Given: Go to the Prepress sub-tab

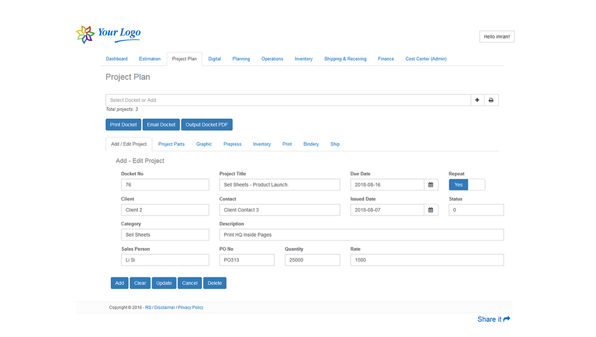Looking at the screenshot, I should [232, 144].
